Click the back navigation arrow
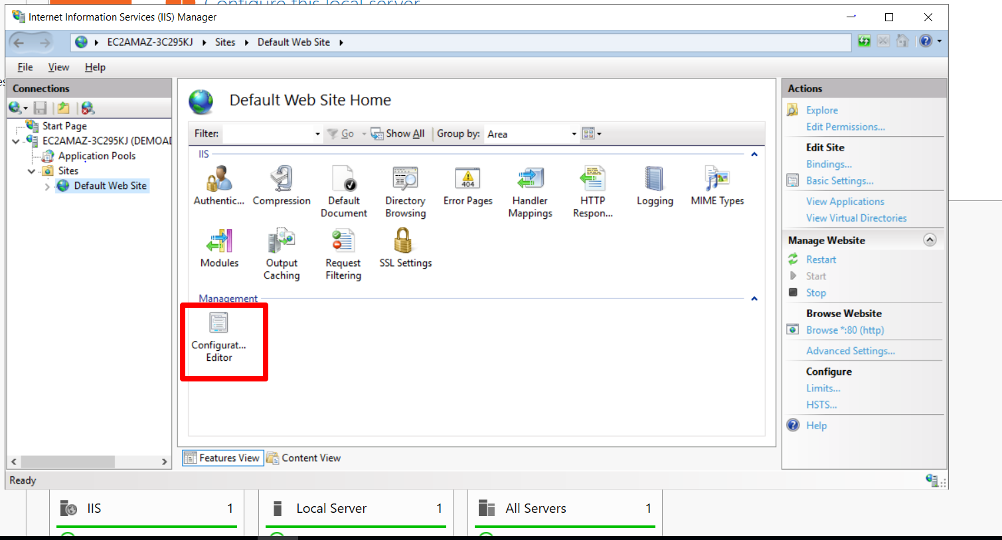 pos(19,43)
